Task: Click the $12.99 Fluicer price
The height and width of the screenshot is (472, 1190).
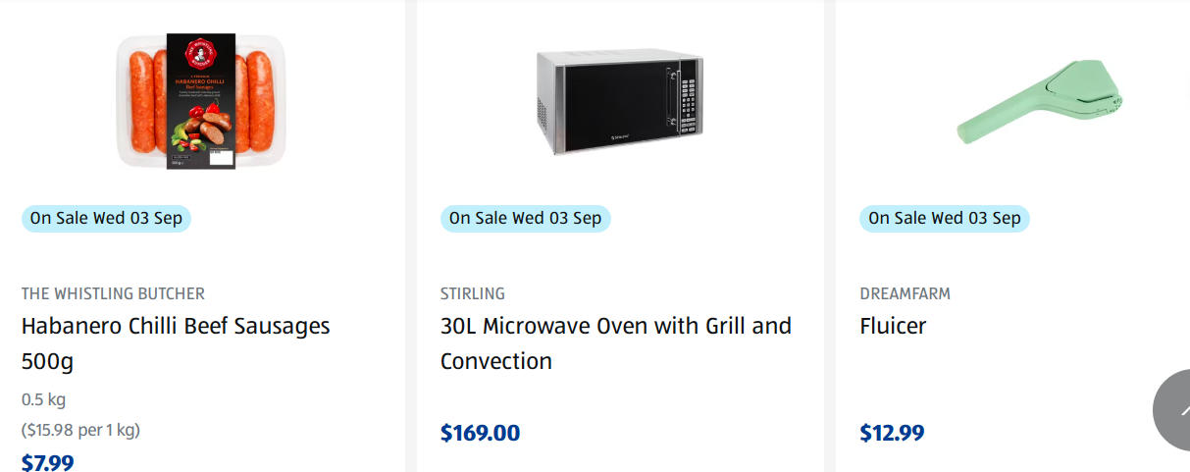Action: (892, 433)
